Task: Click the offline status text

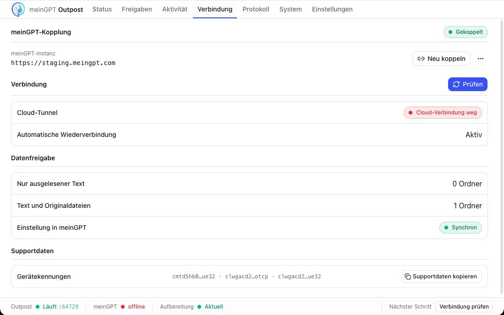Action: [x=137, y=307]
